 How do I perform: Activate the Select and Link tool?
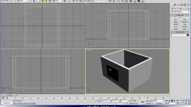(x=11, y=1)
